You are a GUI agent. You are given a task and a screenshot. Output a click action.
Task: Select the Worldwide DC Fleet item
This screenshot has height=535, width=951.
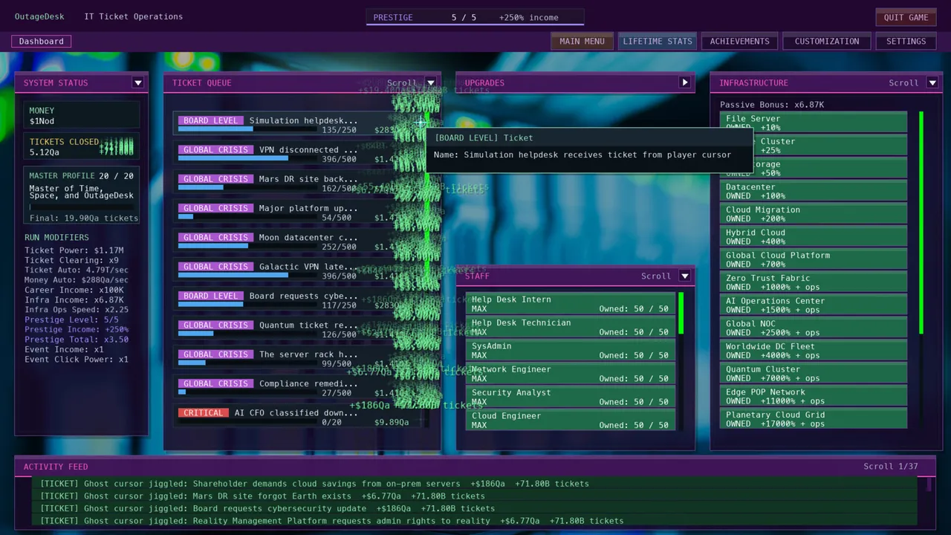tap(814, 351)
